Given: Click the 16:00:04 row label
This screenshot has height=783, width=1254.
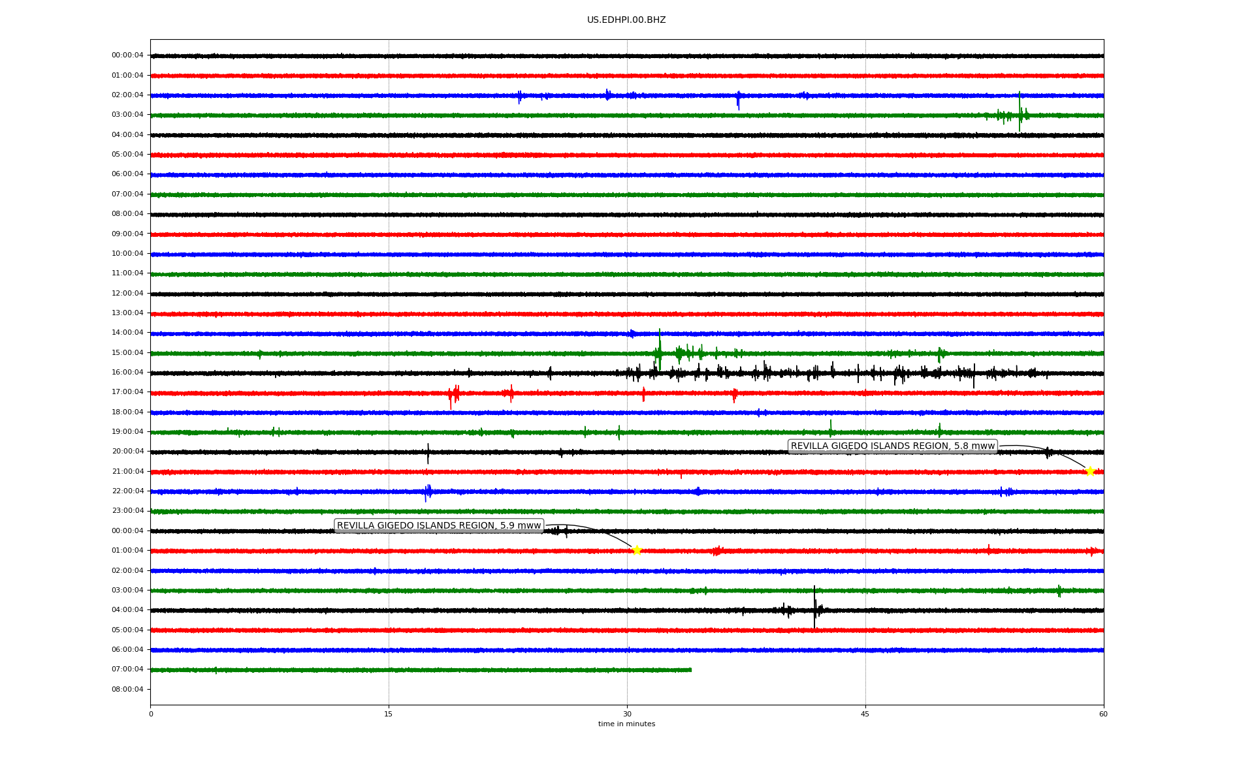Looking at the screenshot, I should [127, 372].
